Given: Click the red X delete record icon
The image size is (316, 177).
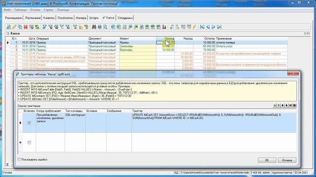Looking at the screenshot, I should pyautogui.click(x=26, y=27).
